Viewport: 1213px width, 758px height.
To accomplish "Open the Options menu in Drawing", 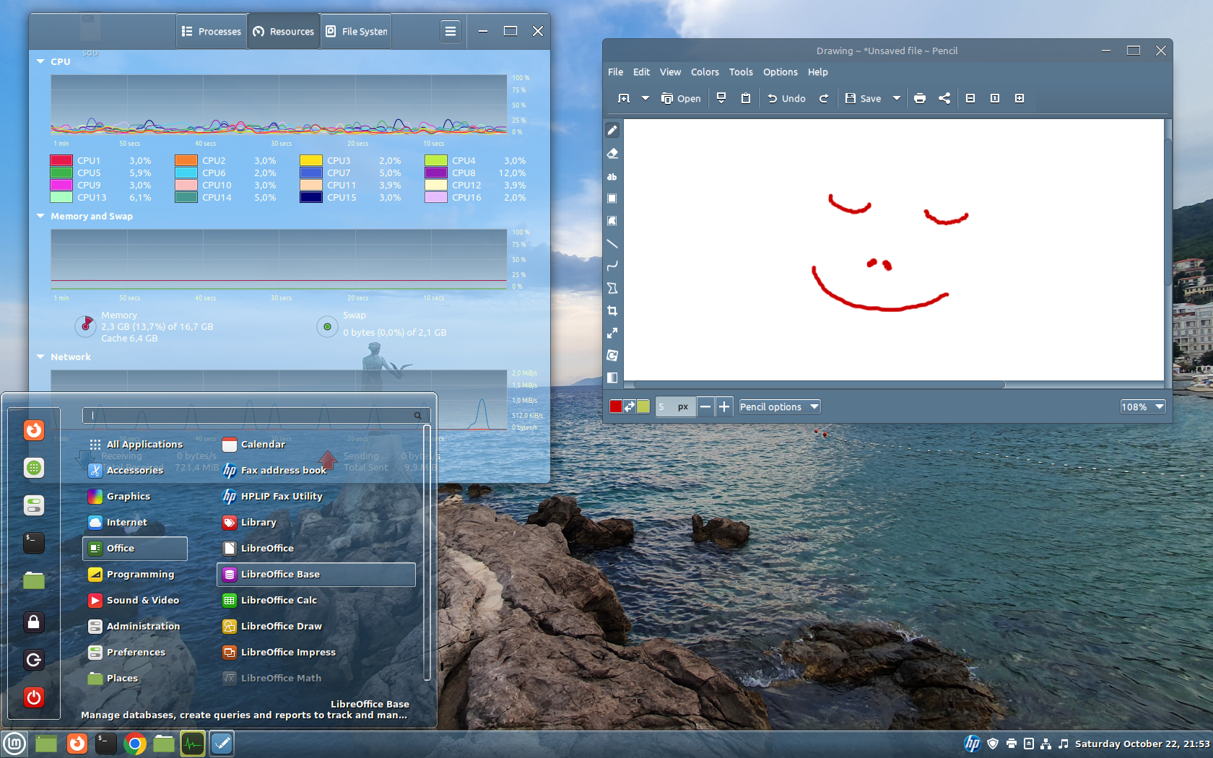I will pos(781,72).
